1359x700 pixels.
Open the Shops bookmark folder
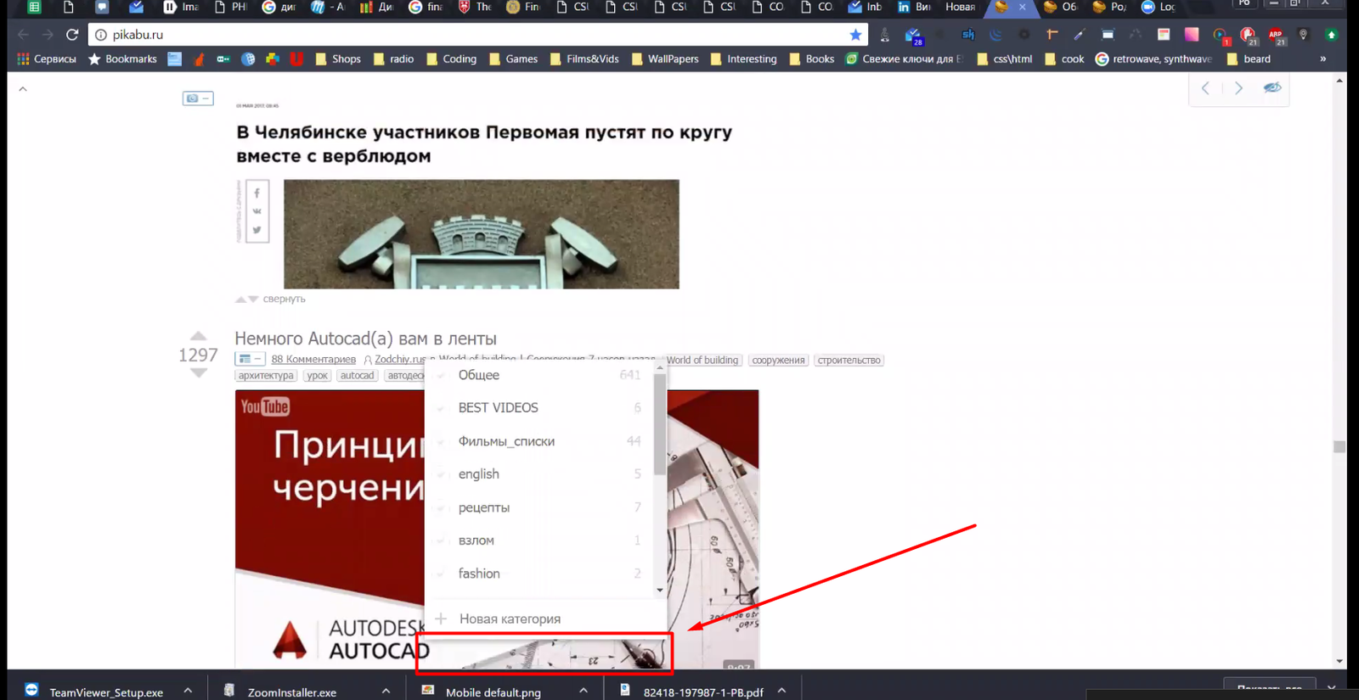tap(338, 59)
